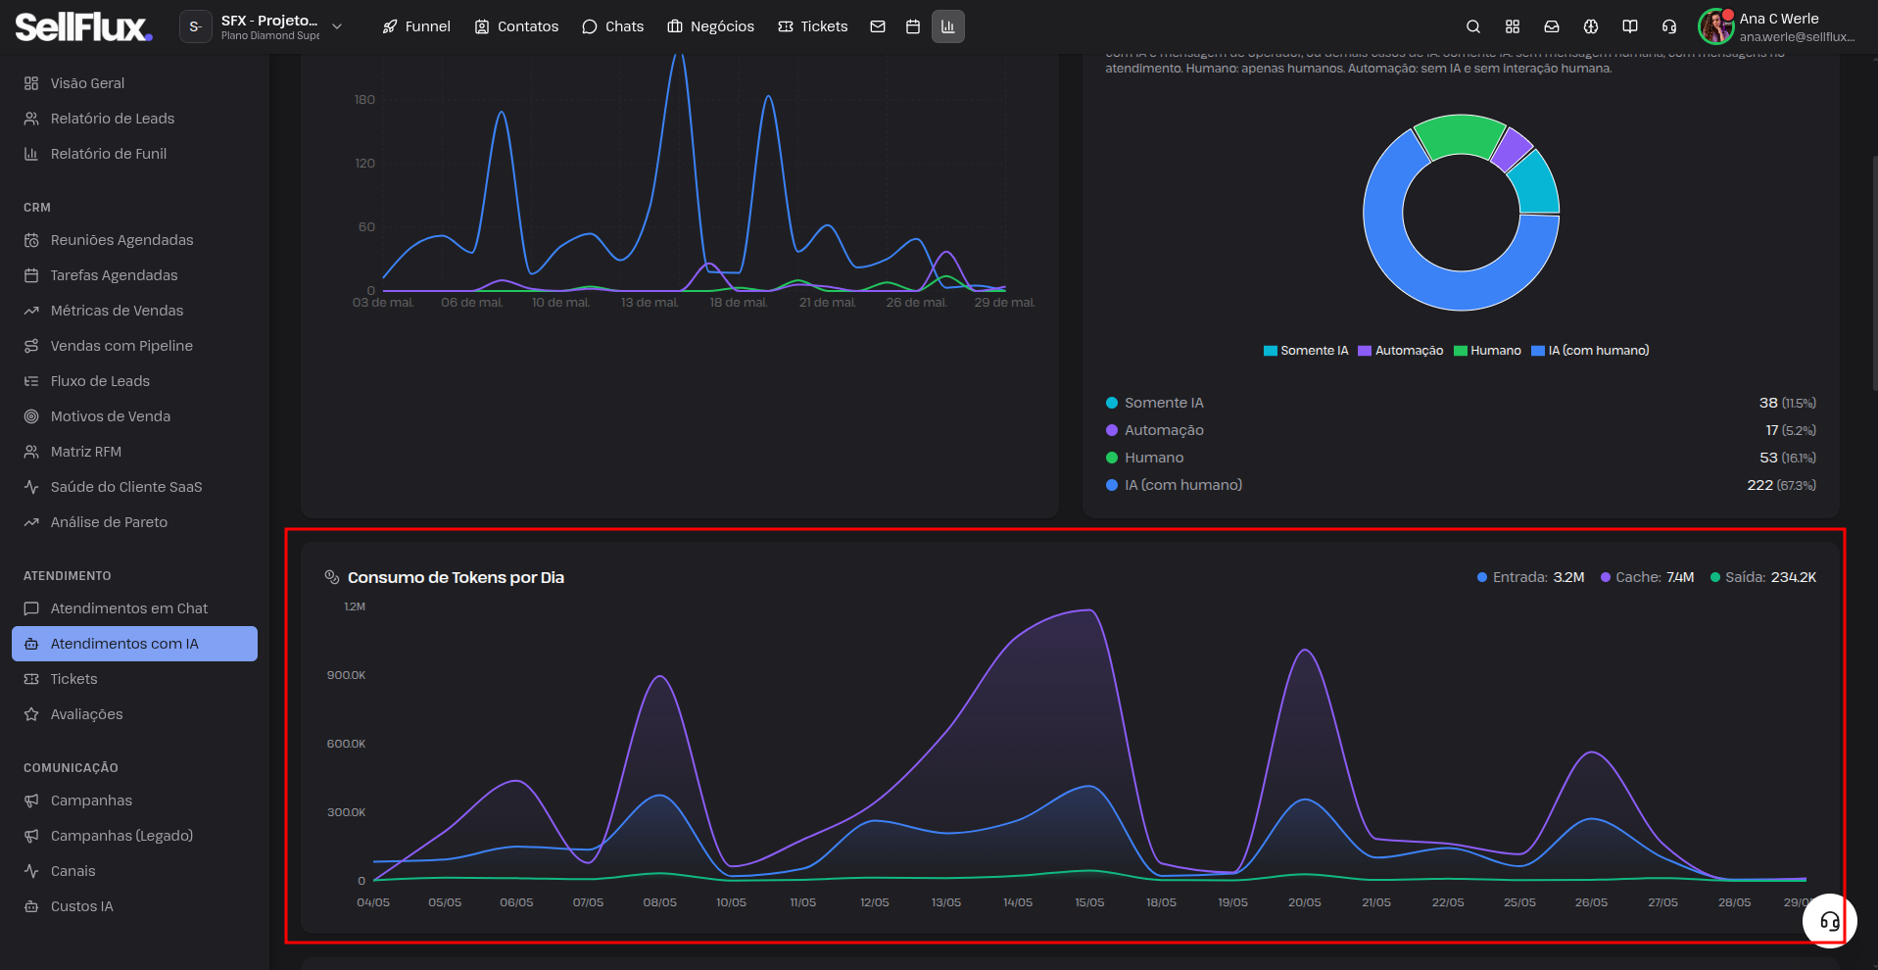Open Custos IA in the sidebar

[82, 906]
